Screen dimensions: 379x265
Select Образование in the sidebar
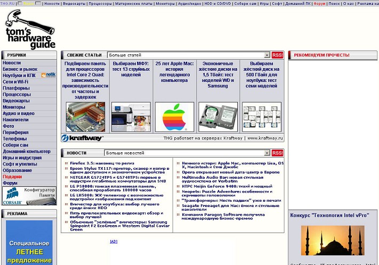[18, 170]
